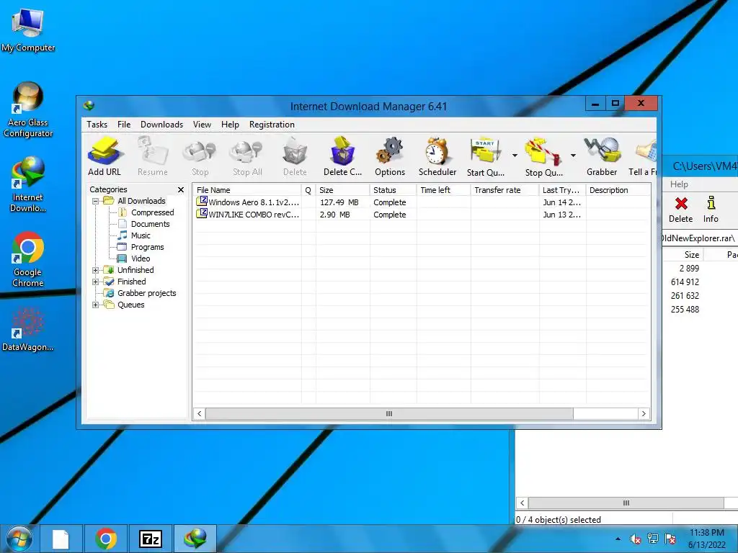738x553 pixels.
Task: Click the IDM taskbar icon
Action: pyautogui.click(x=195, y=539)
